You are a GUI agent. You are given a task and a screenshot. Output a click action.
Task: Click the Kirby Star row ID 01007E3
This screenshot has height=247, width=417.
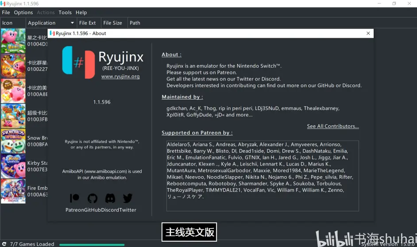click(37, 170)
